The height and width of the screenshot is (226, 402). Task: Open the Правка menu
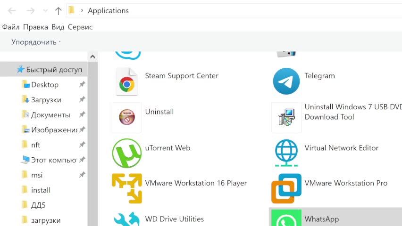[x=36, y=27]
